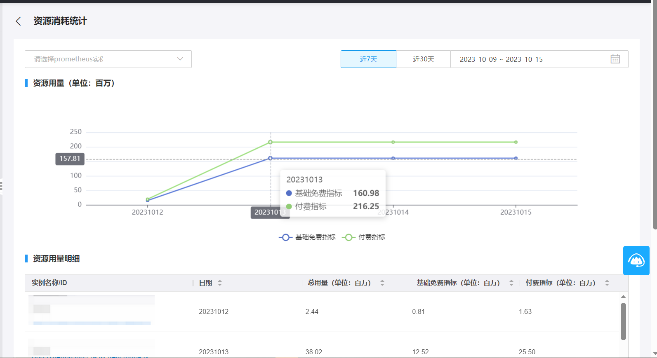
Task: Sort by 付费指标 column arrows
Action: click(x=607, y=283)
